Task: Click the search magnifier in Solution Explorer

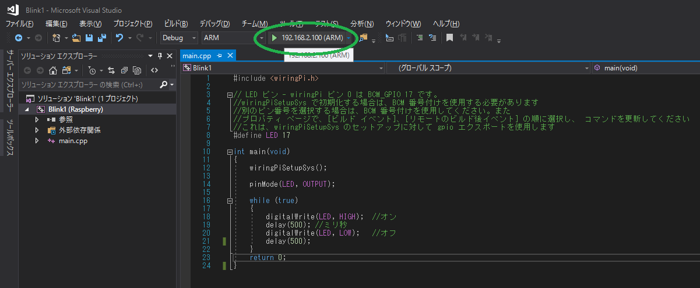Action: tap(164, 85)
